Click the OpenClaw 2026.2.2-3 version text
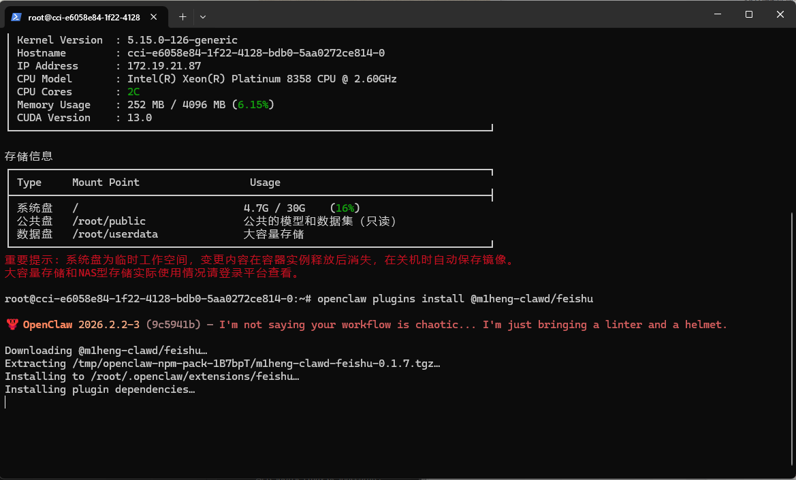796x480 pixels. point(81,325)
